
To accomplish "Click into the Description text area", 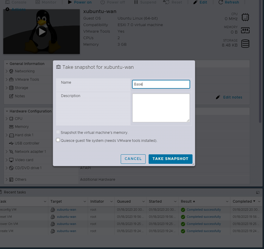I will coord(161,108).
